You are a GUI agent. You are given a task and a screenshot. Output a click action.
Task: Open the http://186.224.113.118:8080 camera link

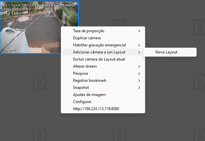coord(96,109)
